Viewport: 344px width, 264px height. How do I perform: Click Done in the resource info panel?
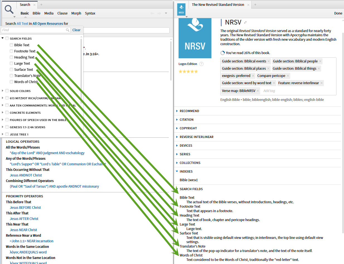338,13
